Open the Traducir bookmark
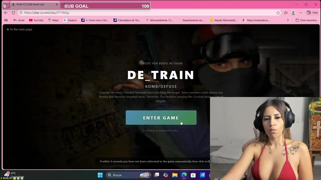 point(70,20)
